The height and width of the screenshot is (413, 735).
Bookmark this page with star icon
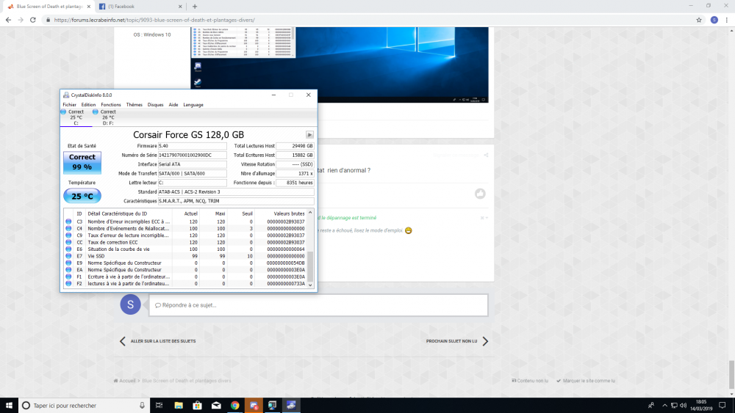click(699, 20)
